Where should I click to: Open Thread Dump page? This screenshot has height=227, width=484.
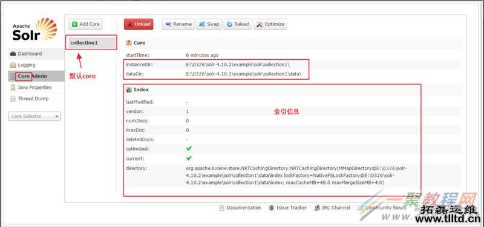coord(36,98)
